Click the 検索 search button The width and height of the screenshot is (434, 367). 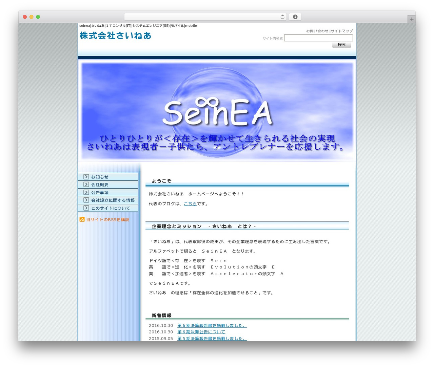pos(342,45)
